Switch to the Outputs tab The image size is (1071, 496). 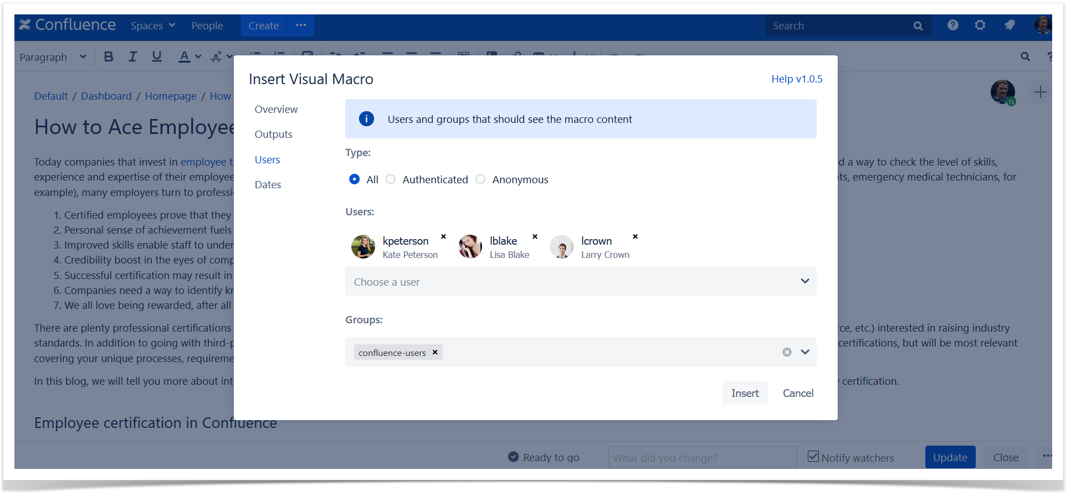point(273,135)
